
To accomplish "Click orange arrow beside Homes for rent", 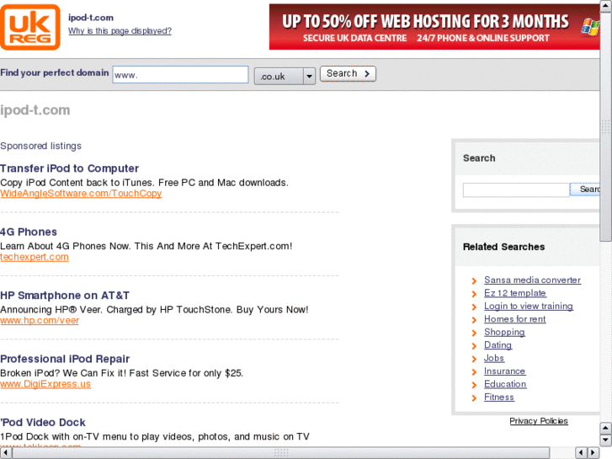I will coord(474,320).
